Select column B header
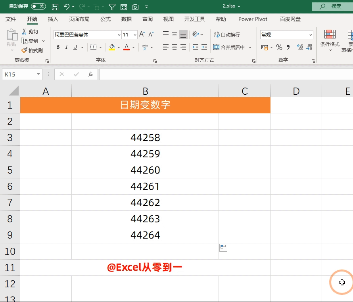Viewport: 353px width, 302px height. 145,91
